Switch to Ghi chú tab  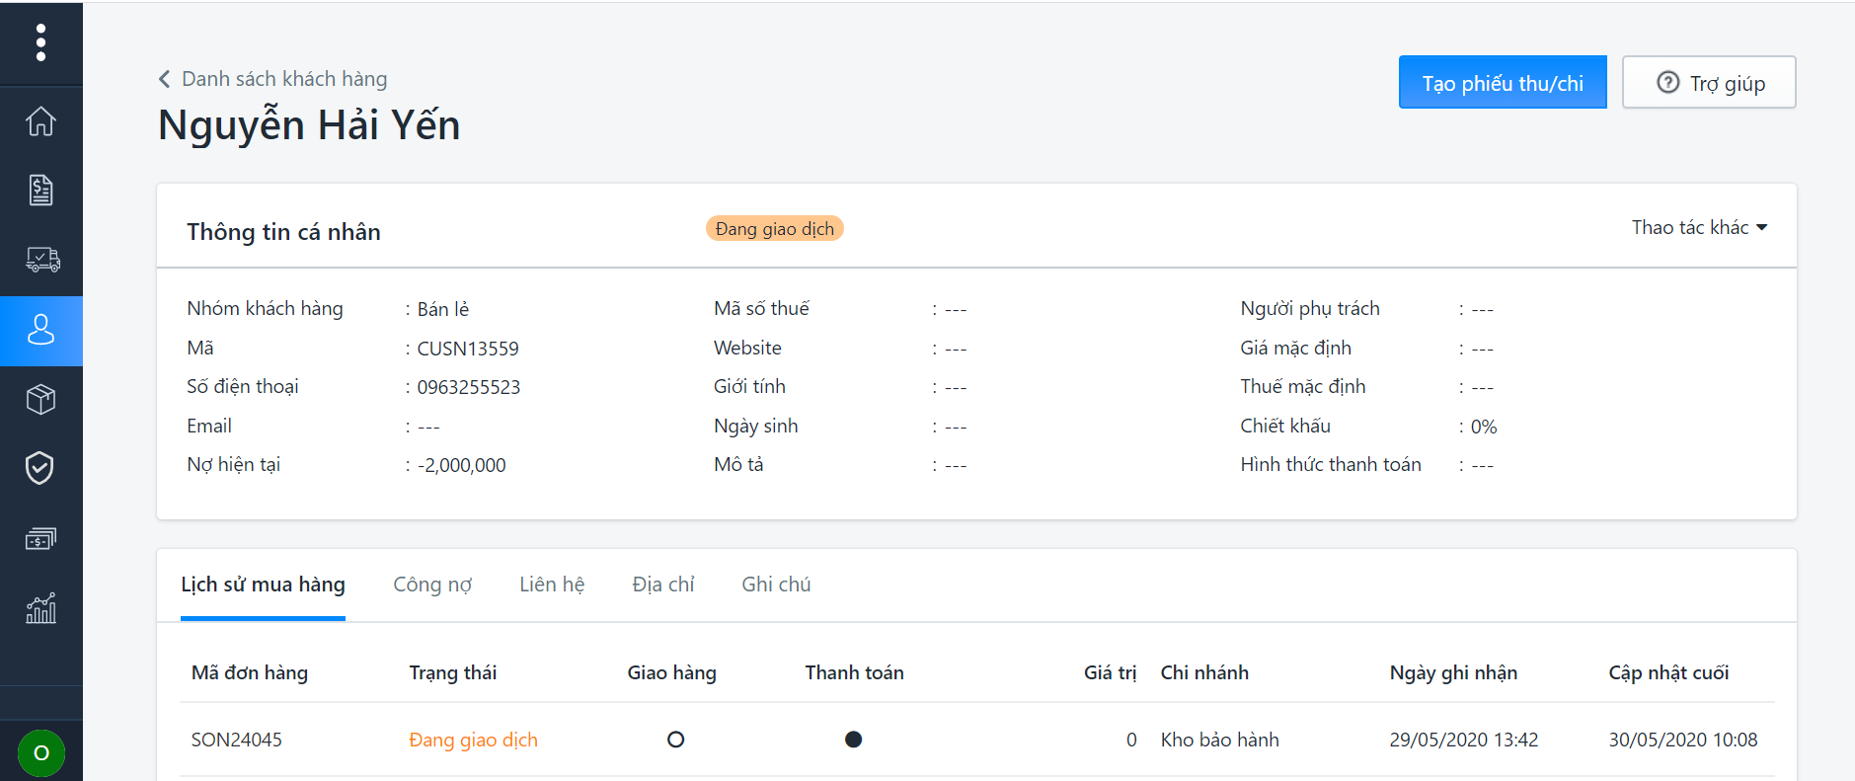pyautogui.click(x=776, y=585)
